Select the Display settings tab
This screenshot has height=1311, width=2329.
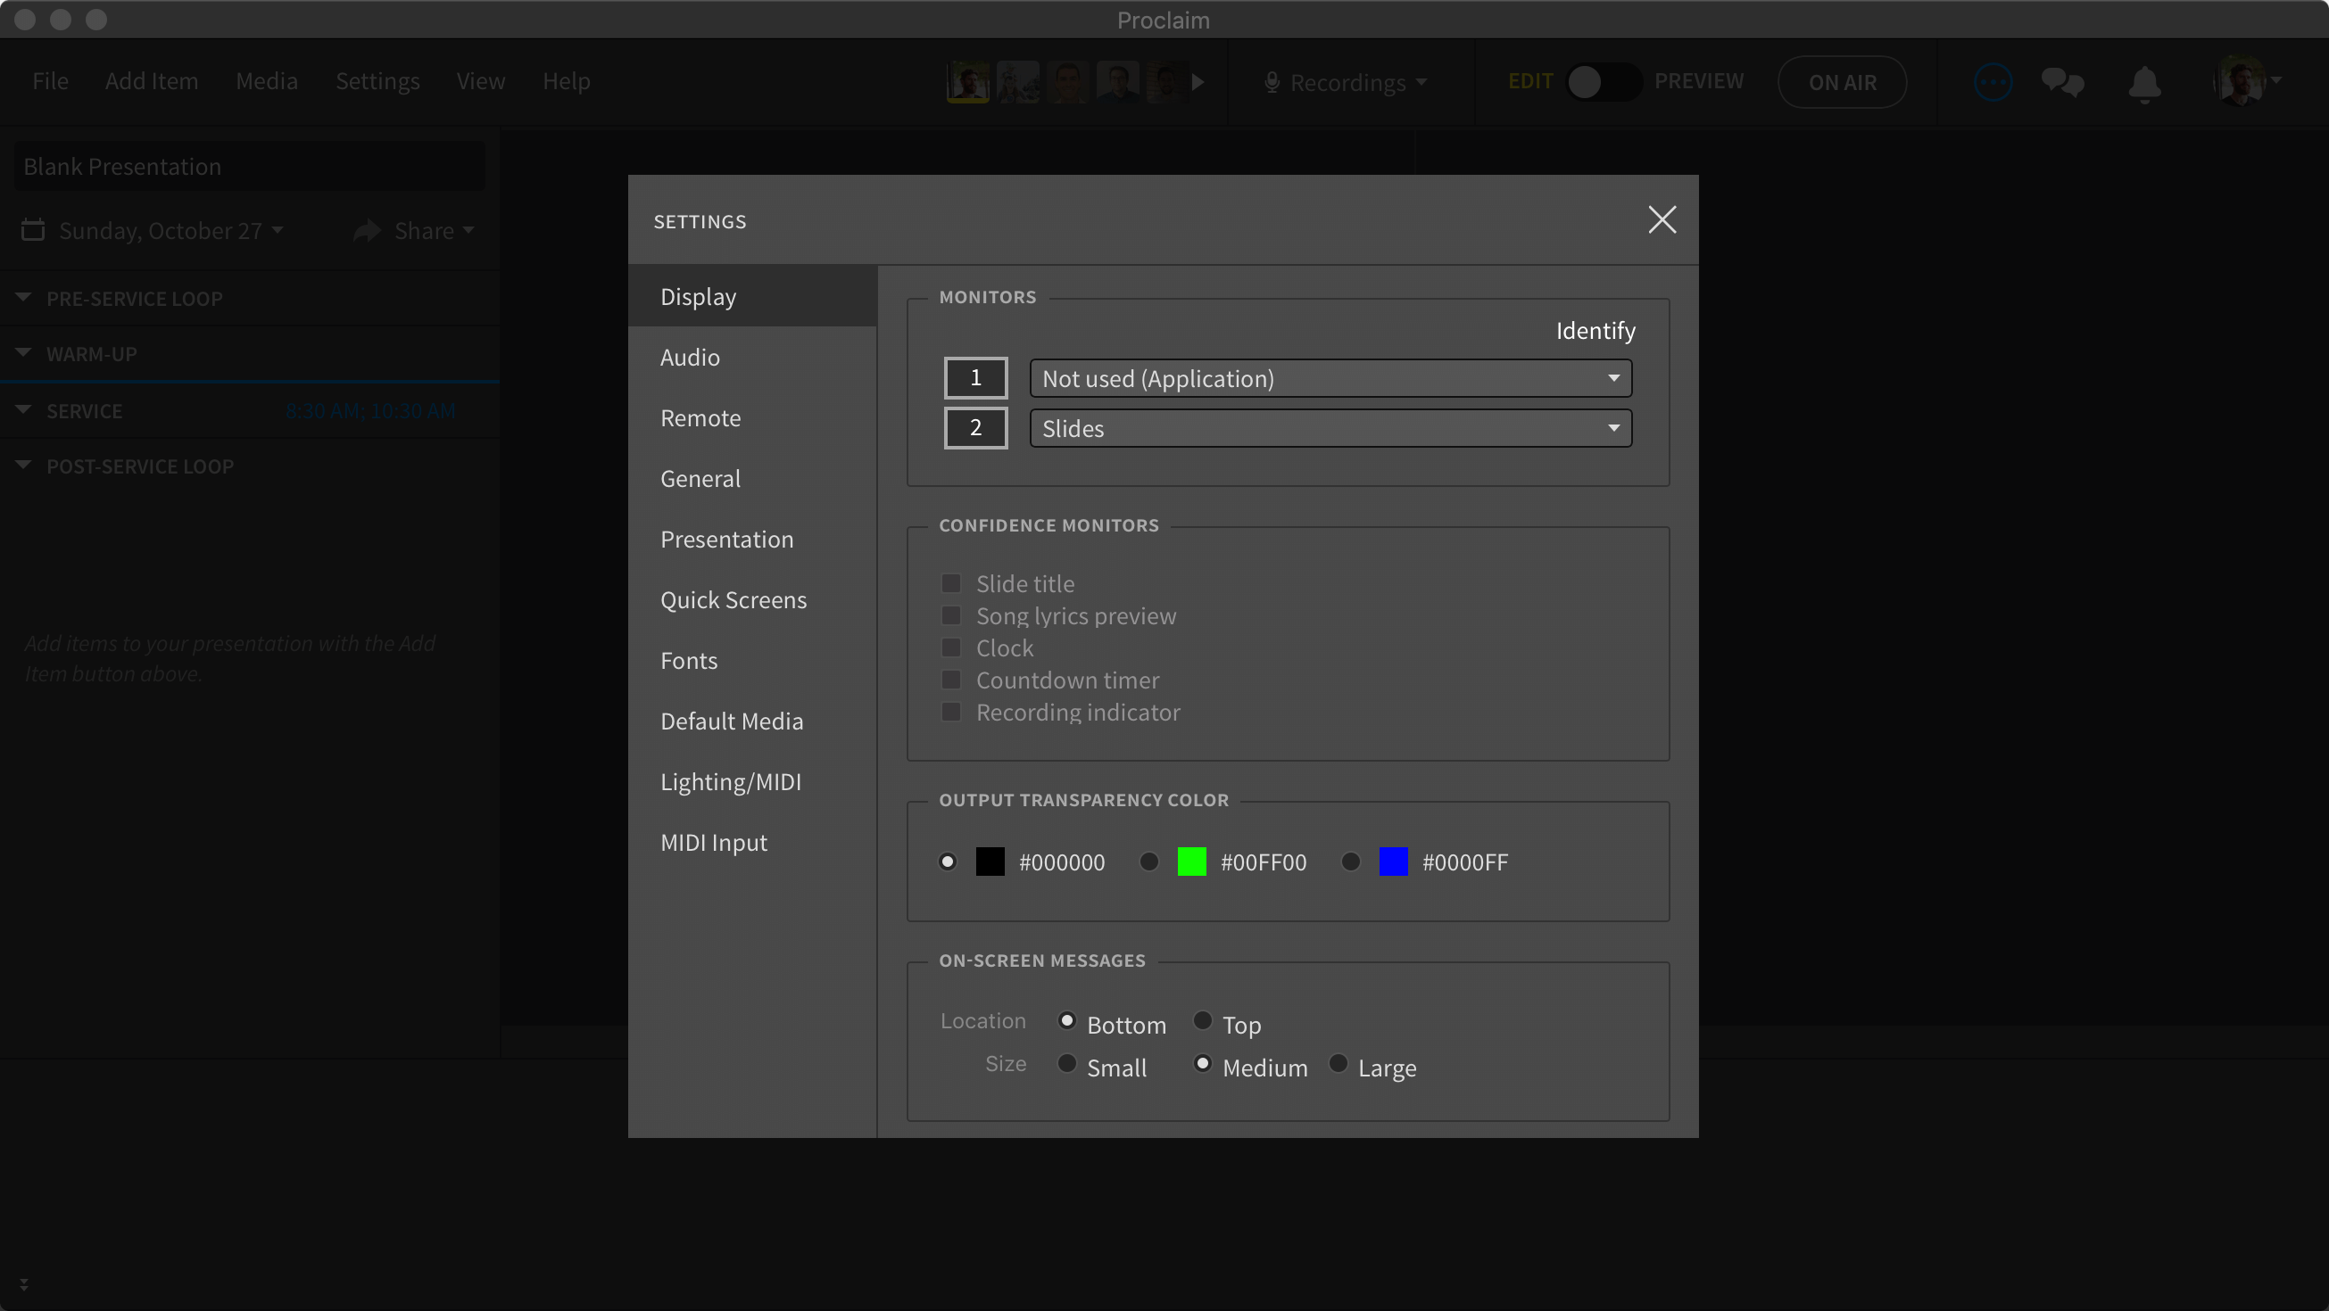pos(752,295)
